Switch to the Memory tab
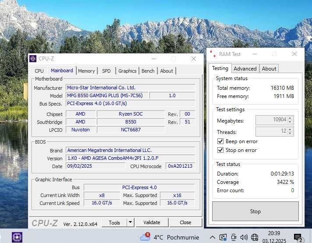This screenshot has width=312, height=243. click(x=86, y=71)
